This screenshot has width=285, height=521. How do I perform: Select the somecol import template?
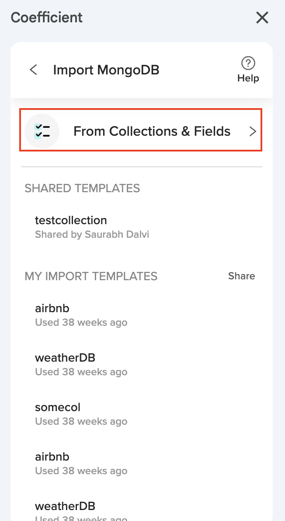(x=58, y=407)
